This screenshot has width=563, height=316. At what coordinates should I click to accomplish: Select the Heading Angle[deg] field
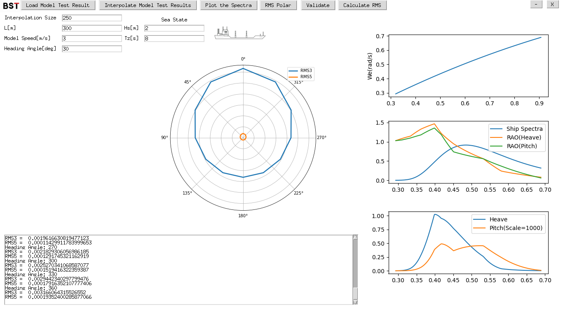[x=91, y=49]
